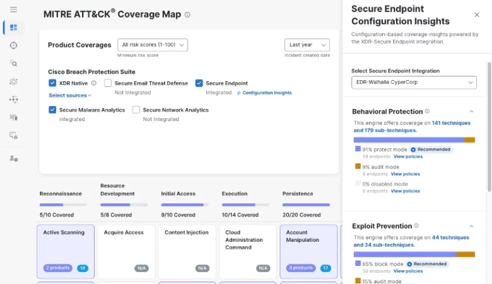Viewport: 492px width, 284px height.
Task: Click the 0% disabled mode legend swatch
Action: (x=358, y=184)
